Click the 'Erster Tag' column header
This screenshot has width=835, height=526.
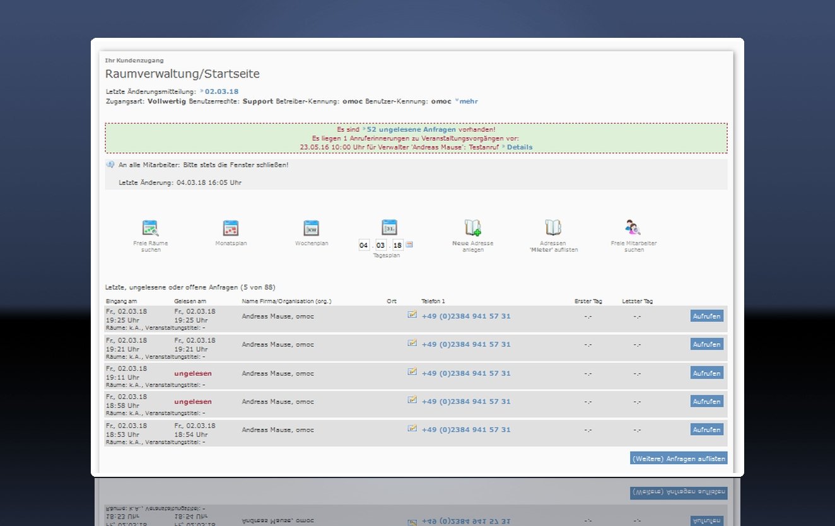pyautogui.click(x=588, y=301)
